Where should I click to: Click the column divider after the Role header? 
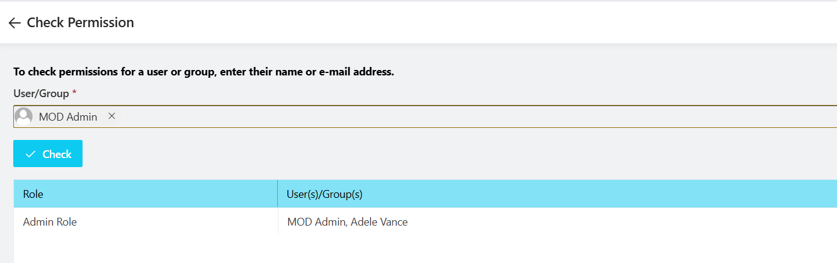click(x=278, y=194)
